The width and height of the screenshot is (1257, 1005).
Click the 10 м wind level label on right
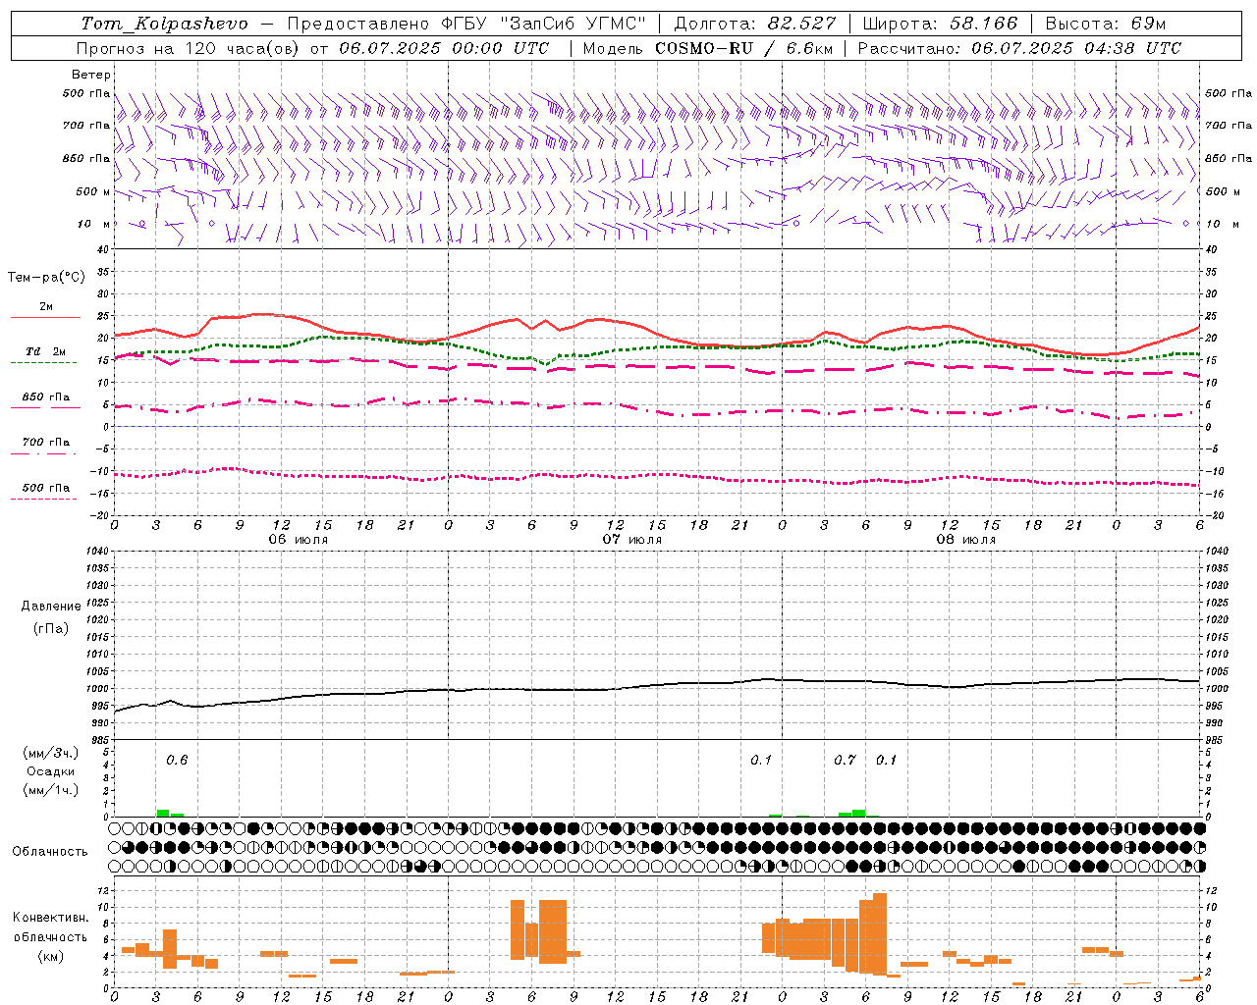point(1221,224)
